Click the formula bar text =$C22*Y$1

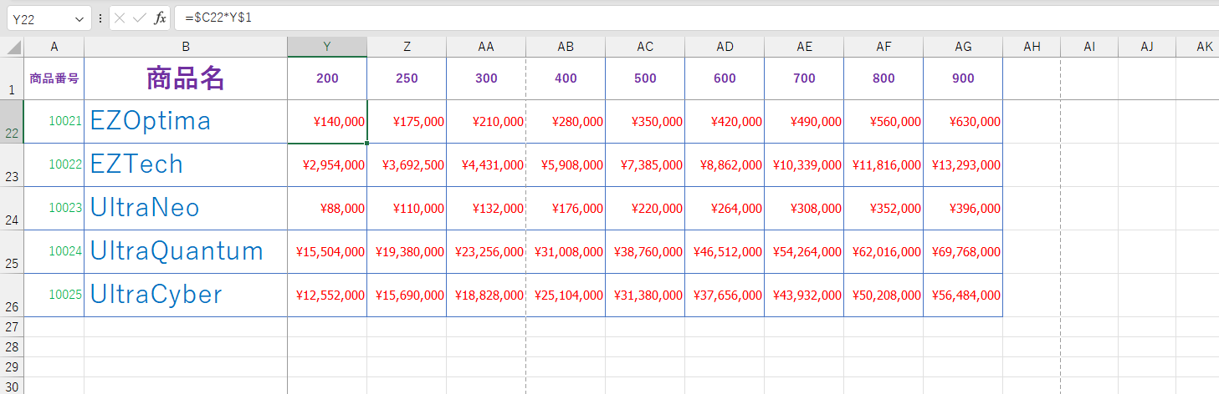pyautogui.click(x=218, y=18)
